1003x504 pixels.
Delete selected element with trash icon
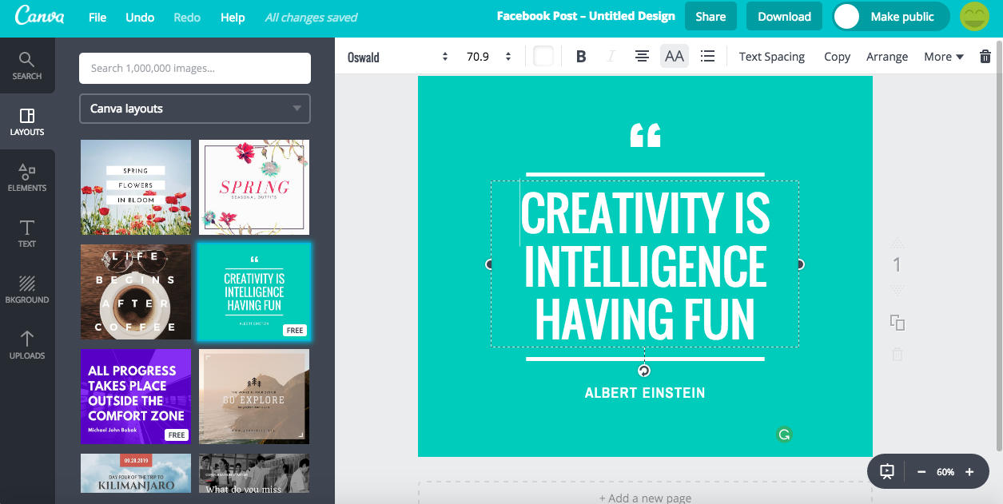pos(985,57)
